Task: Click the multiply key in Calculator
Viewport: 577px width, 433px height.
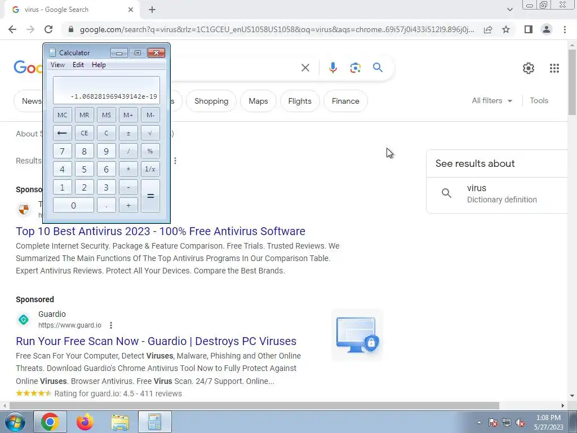Action: (128, 169)
